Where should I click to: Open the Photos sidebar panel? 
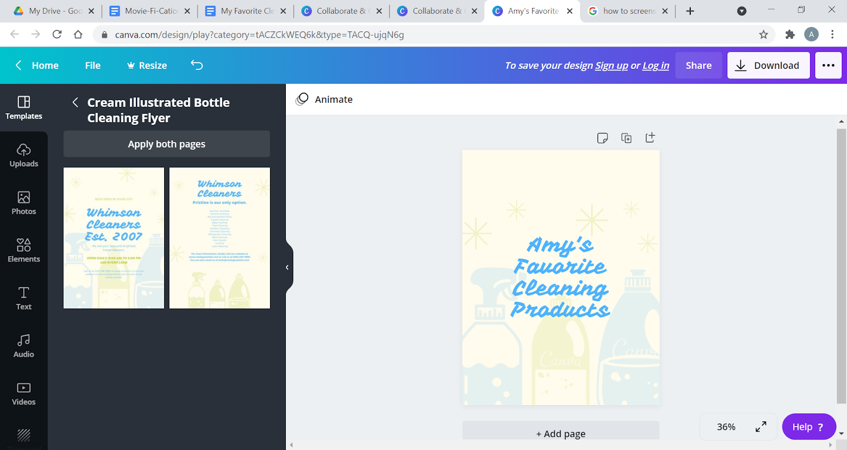[24, 203]
